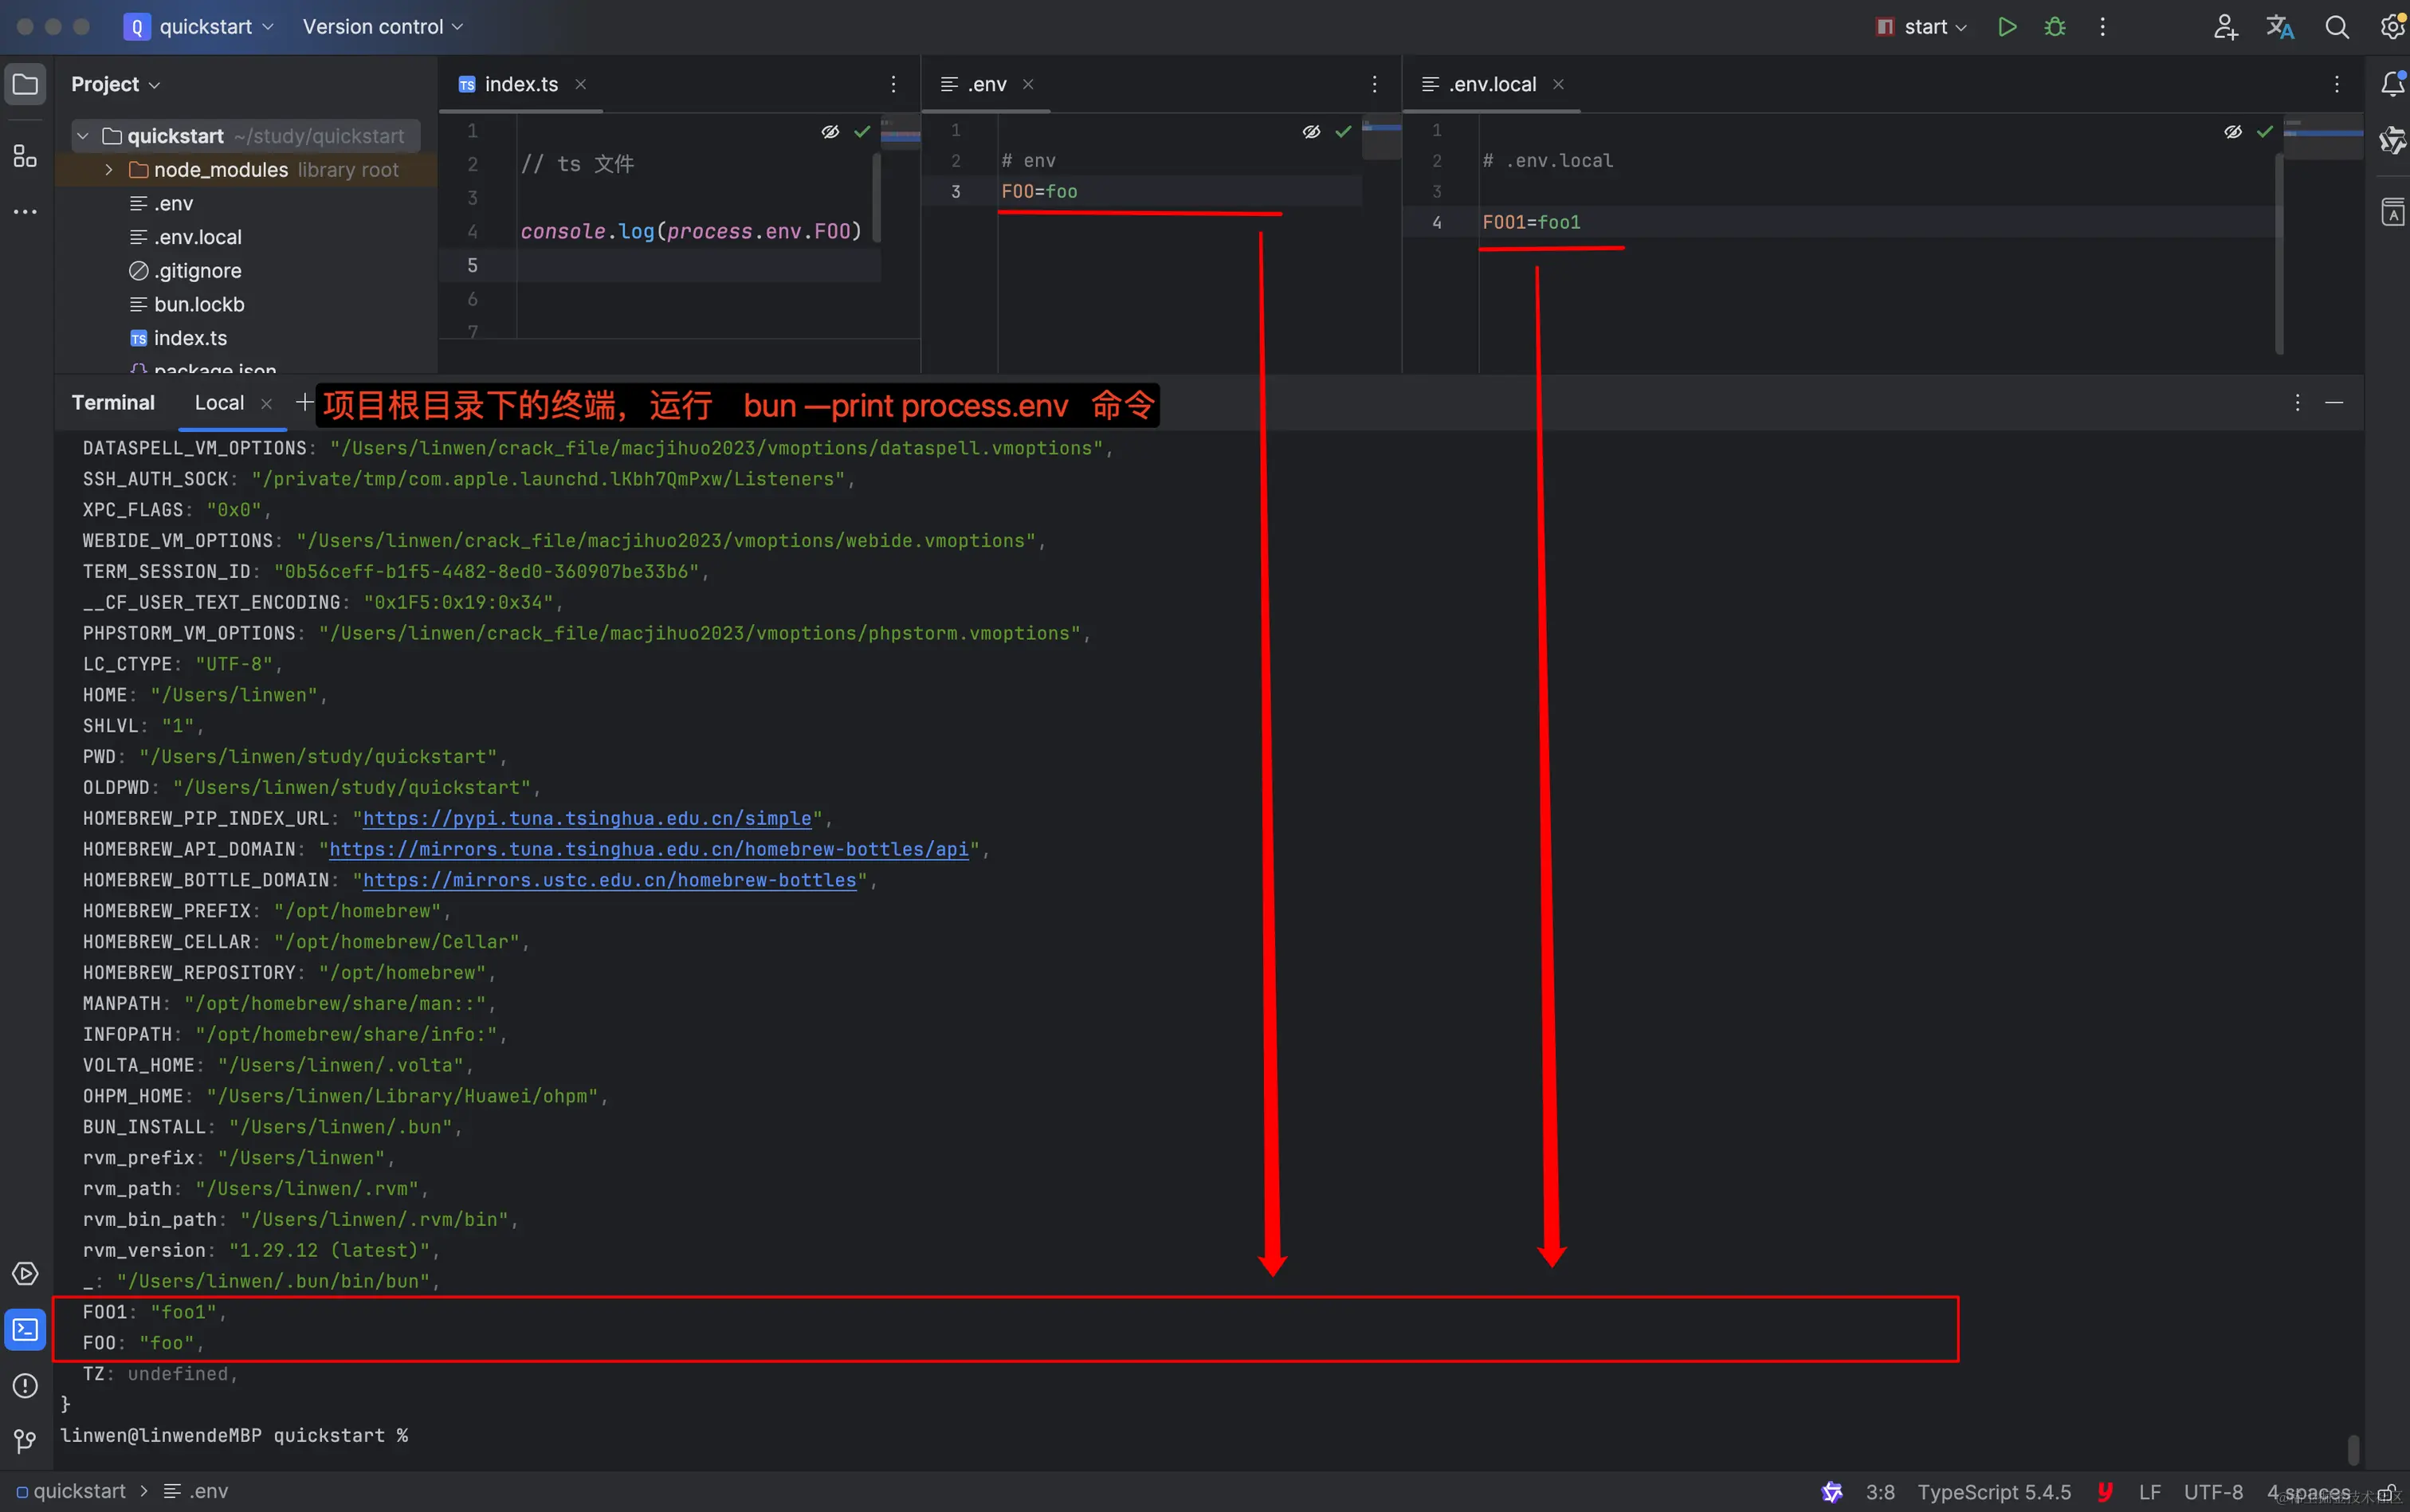This screenshot has height=1512, width=2410.
Task: Click the red status bar plugin icon
Action: (2104, 1491)
